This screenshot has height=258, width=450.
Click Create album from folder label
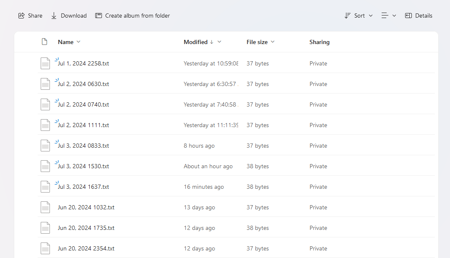(138, 16)
